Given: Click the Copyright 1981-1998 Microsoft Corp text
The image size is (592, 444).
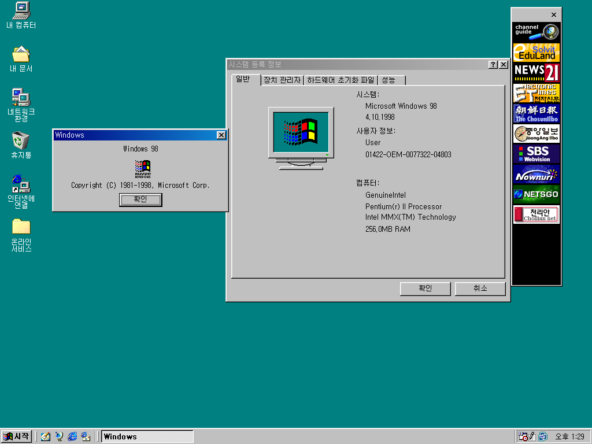Looking at the screenshot, I should tap(140, 186).
